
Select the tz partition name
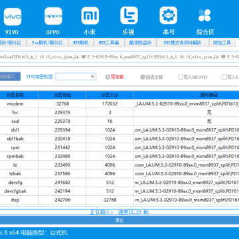click(15, 165)
